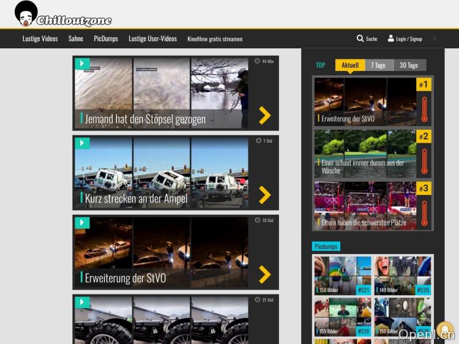This screenshot has width=459, height=344.
Task: Open 'Lustige Videos' in navigation bar
Action: coord(40,39)
